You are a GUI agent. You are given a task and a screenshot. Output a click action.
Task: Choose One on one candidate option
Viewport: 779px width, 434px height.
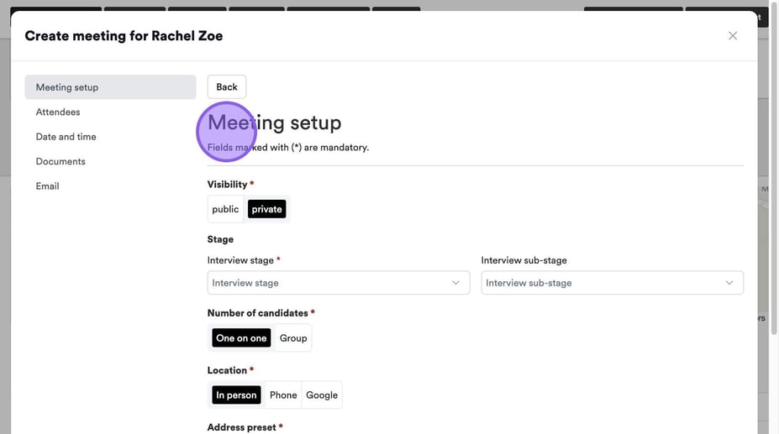coord(241,338)
